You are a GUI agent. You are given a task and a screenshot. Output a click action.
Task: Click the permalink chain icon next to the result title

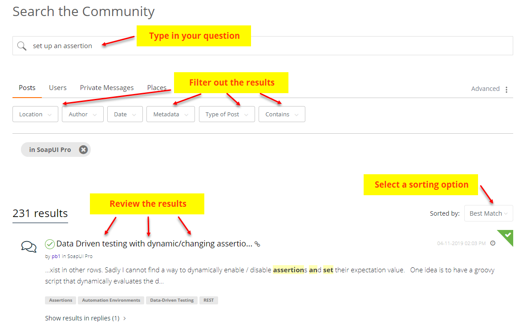tap(257, 244)
